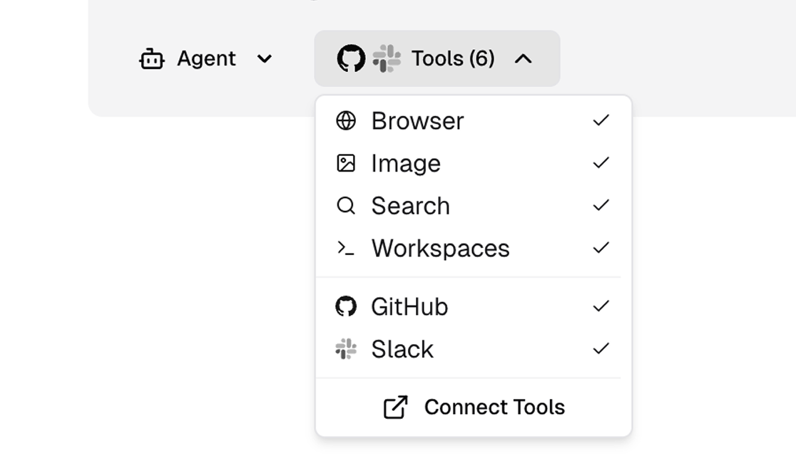796x468 pixels.
Task: Click the Slack icon in Tools button
Action: click(387, 58)
